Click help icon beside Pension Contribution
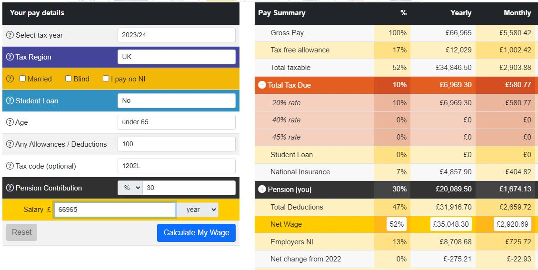538x270 pixels. (x=10, y=188)
